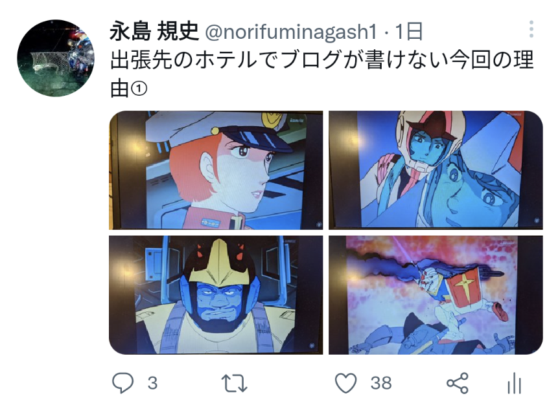Click the tweet text about 出張先のホテル
Viewport: 560px width, 407px height.
[321, 74]
